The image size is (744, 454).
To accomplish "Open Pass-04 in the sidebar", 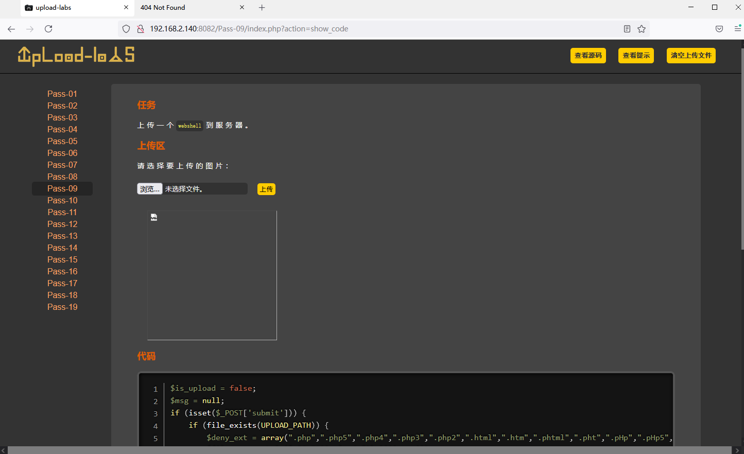I will click(x=62, y=129).
